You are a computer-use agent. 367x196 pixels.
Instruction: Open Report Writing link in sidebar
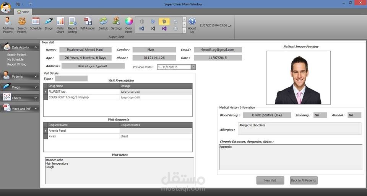(16, 64)
